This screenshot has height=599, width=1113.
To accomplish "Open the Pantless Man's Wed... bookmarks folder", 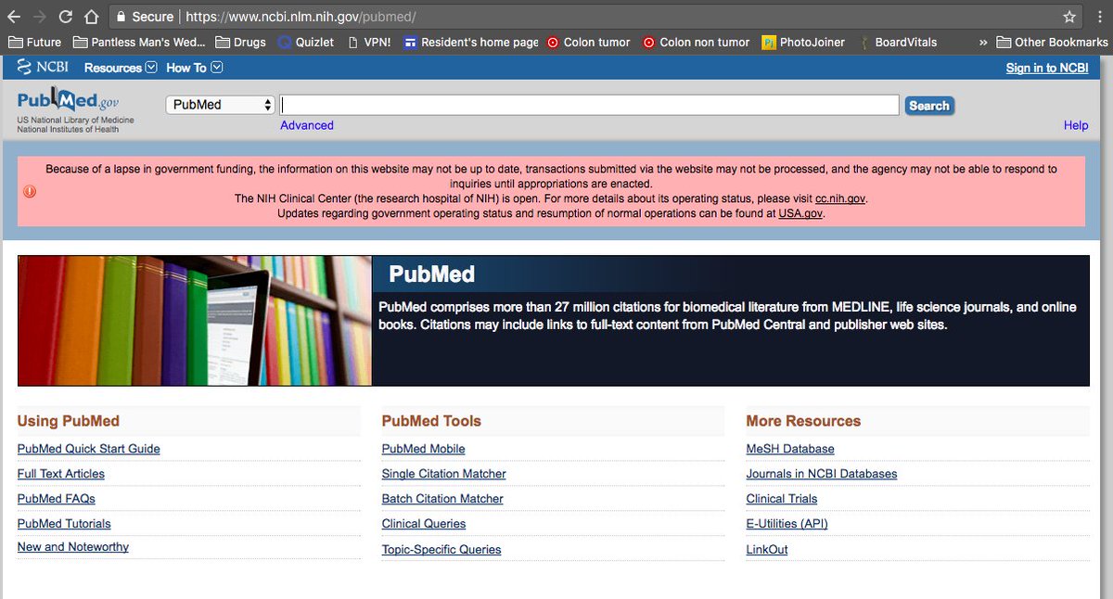I will click(x=139, y=42).
